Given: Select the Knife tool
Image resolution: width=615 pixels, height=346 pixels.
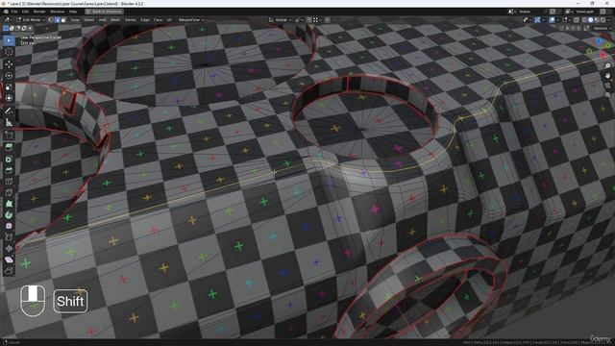Looking at the screenshot, I should 9,192.
